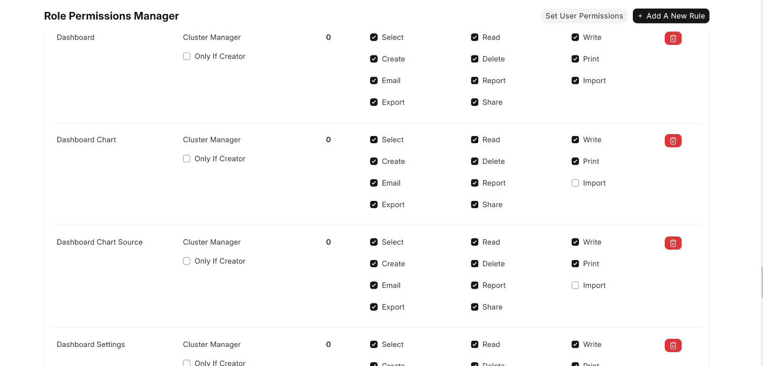Viewport: 763px width, 366px height.
Task: Disable Share for Dashboard Chart
Action: pos(474,205)
